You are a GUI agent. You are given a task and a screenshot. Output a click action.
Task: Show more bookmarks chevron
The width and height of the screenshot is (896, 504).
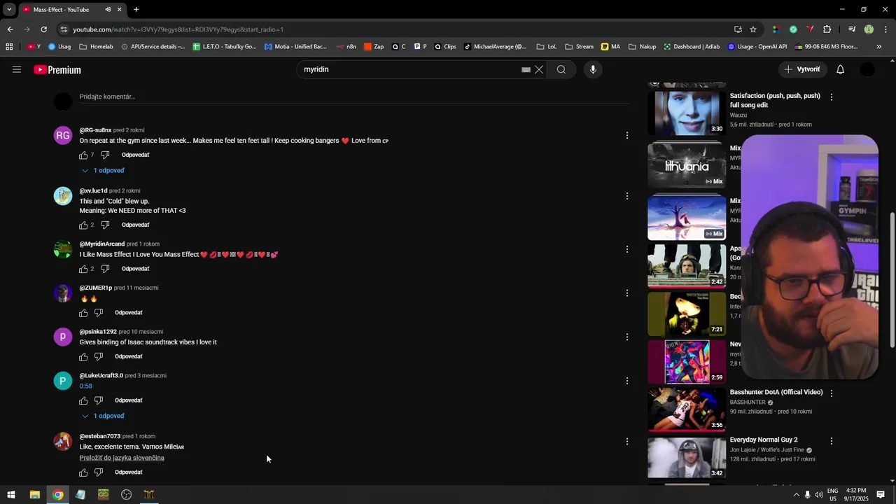[x=879, y=47]
